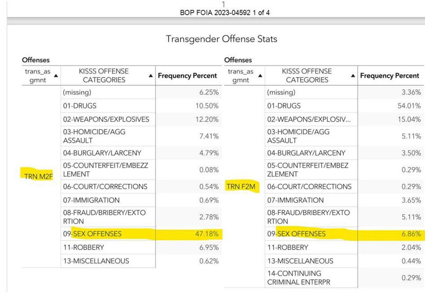Click Frequency Percent header in the M2F table
The width and height of the screenshot is (425, 307).
[x=187, y=76]
